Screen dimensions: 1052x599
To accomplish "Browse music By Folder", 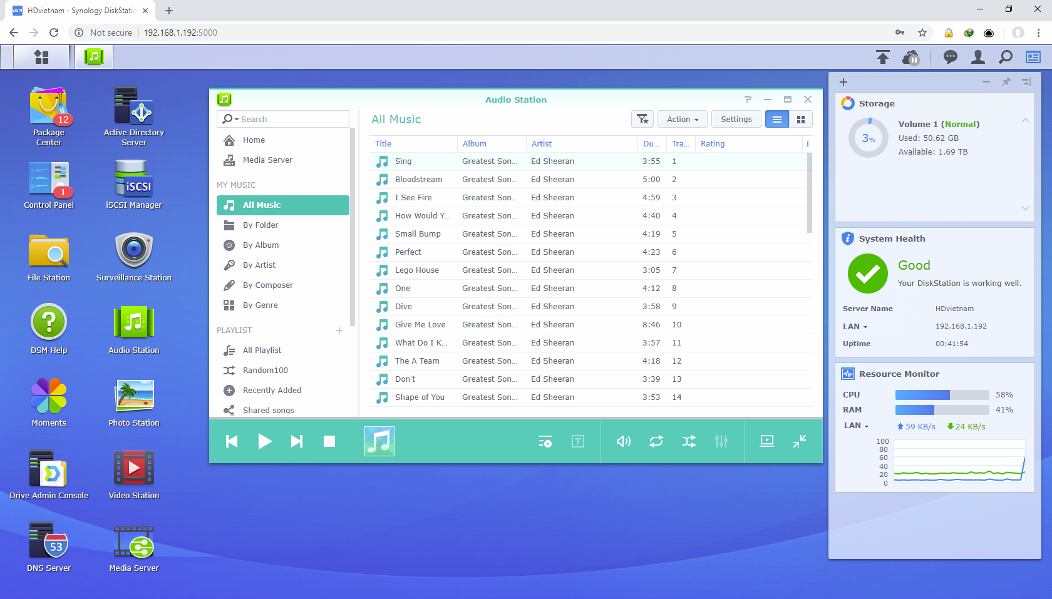I will (x=283, y=225).
